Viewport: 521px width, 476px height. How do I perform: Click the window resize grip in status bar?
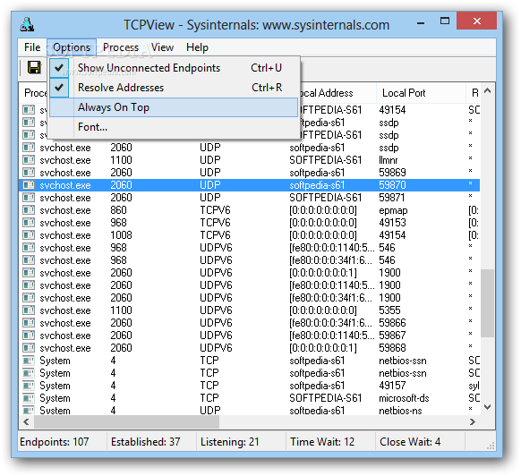coord(491,446)
